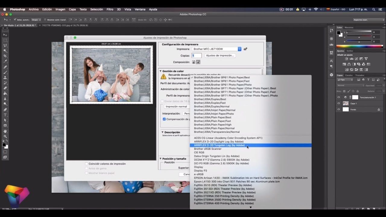Choose ARRIFLEX D-20 Tungsten Log profile
Viewport: 386px width, 217px height.
click(x=251, y=145)
